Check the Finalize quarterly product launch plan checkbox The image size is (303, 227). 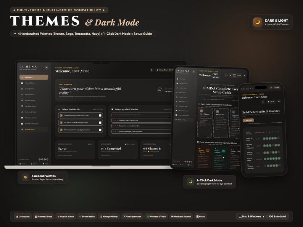click(100, 115)
